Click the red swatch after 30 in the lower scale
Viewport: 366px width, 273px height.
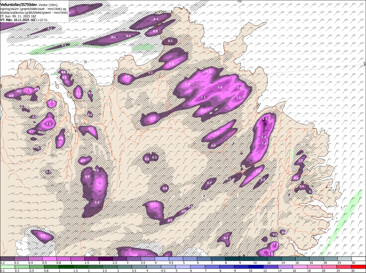[359, 267]
